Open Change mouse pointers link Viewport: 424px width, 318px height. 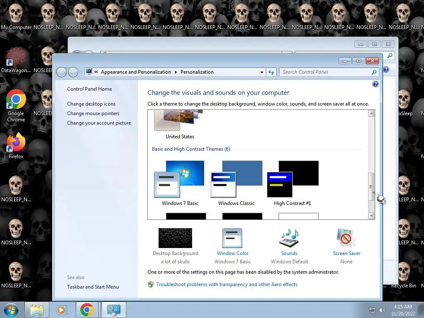(x=93, y=113)
